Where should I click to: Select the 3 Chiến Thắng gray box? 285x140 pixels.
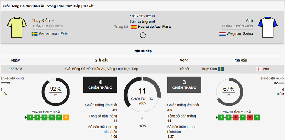tap(184, 85)
